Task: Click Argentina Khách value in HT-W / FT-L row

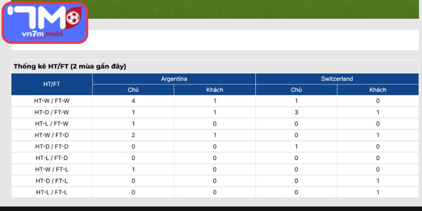Action: click(215, 169)
